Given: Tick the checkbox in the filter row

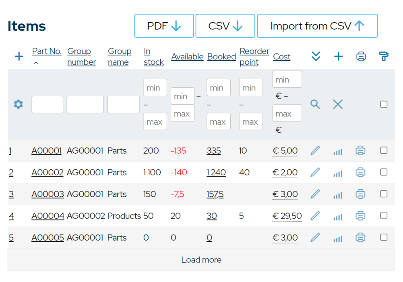Looking at the screenshot, I should click(x=383, y=104).
